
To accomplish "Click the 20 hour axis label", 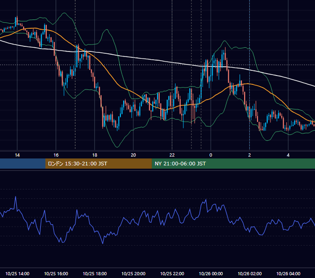I will tap(133, 155).
